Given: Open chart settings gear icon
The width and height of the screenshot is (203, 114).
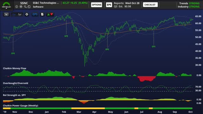Looking at the screenshot, I should (27, 14).
